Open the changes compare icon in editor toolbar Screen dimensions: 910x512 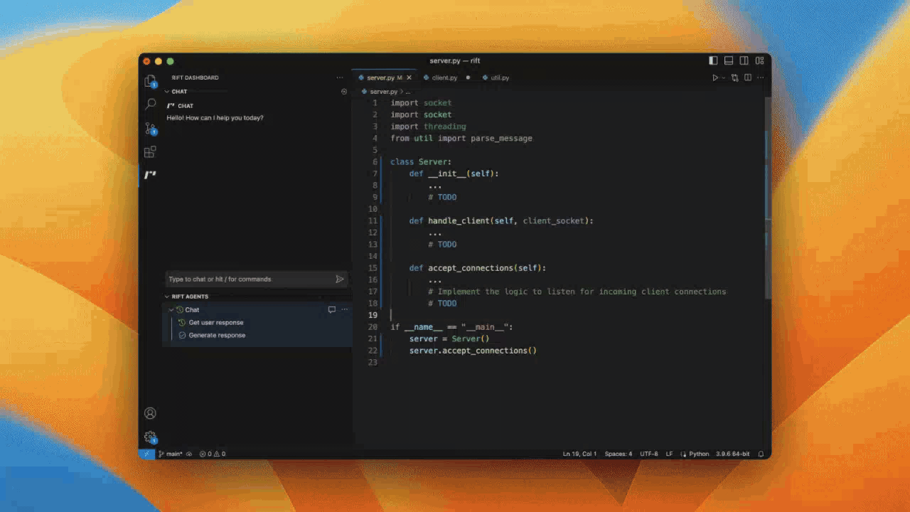pyautogui.click(x=735, y=78)
